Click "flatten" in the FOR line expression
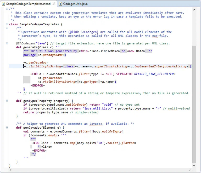The width and height of the screenshot is (201, 173). click(128, 143)
